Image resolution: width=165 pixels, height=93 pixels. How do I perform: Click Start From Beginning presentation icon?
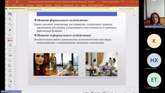pyautogui.click(x=17, y=2)
